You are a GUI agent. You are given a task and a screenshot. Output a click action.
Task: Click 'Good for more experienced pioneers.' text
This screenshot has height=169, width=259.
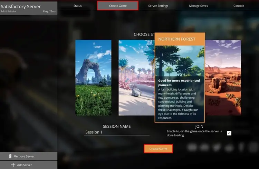pyautogui.click(x=179, y=83)
